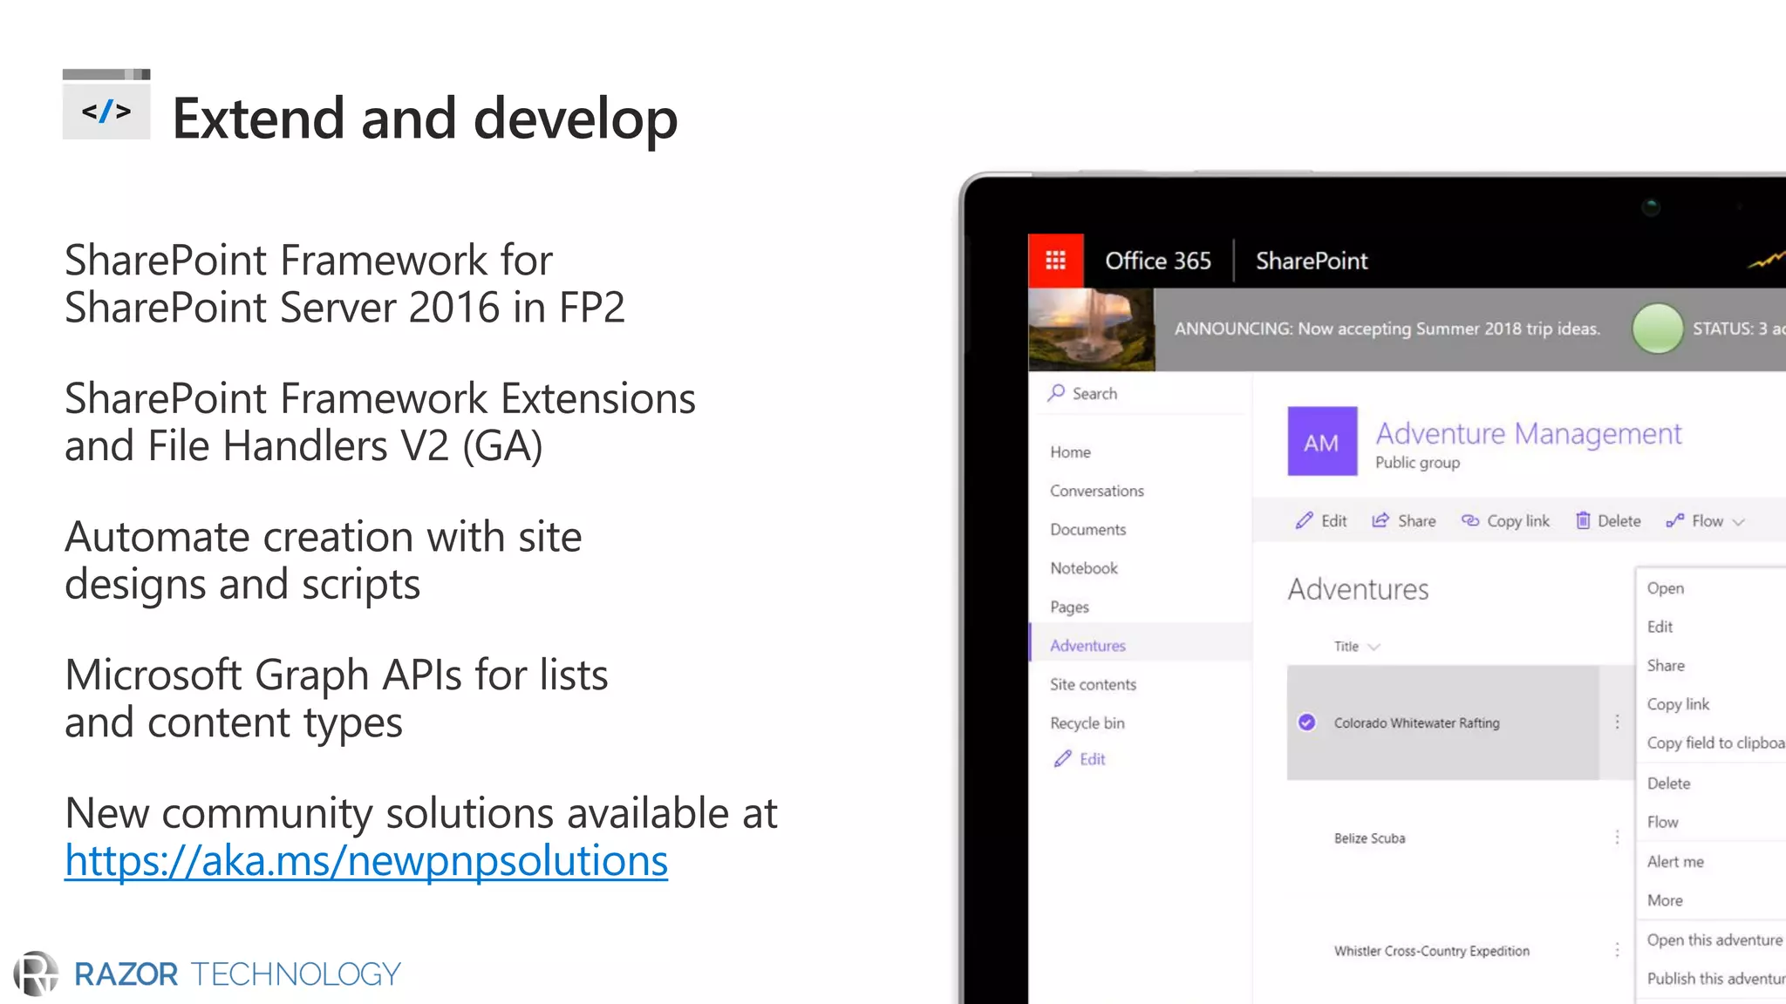Click in the Search box

[1142, 393]
